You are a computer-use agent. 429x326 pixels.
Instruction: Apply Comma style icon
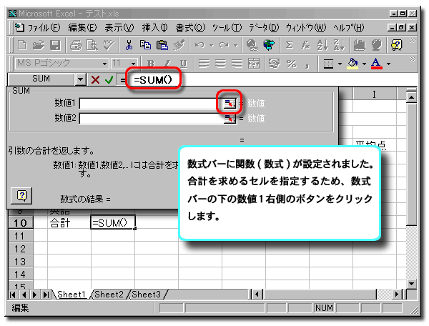307,65
